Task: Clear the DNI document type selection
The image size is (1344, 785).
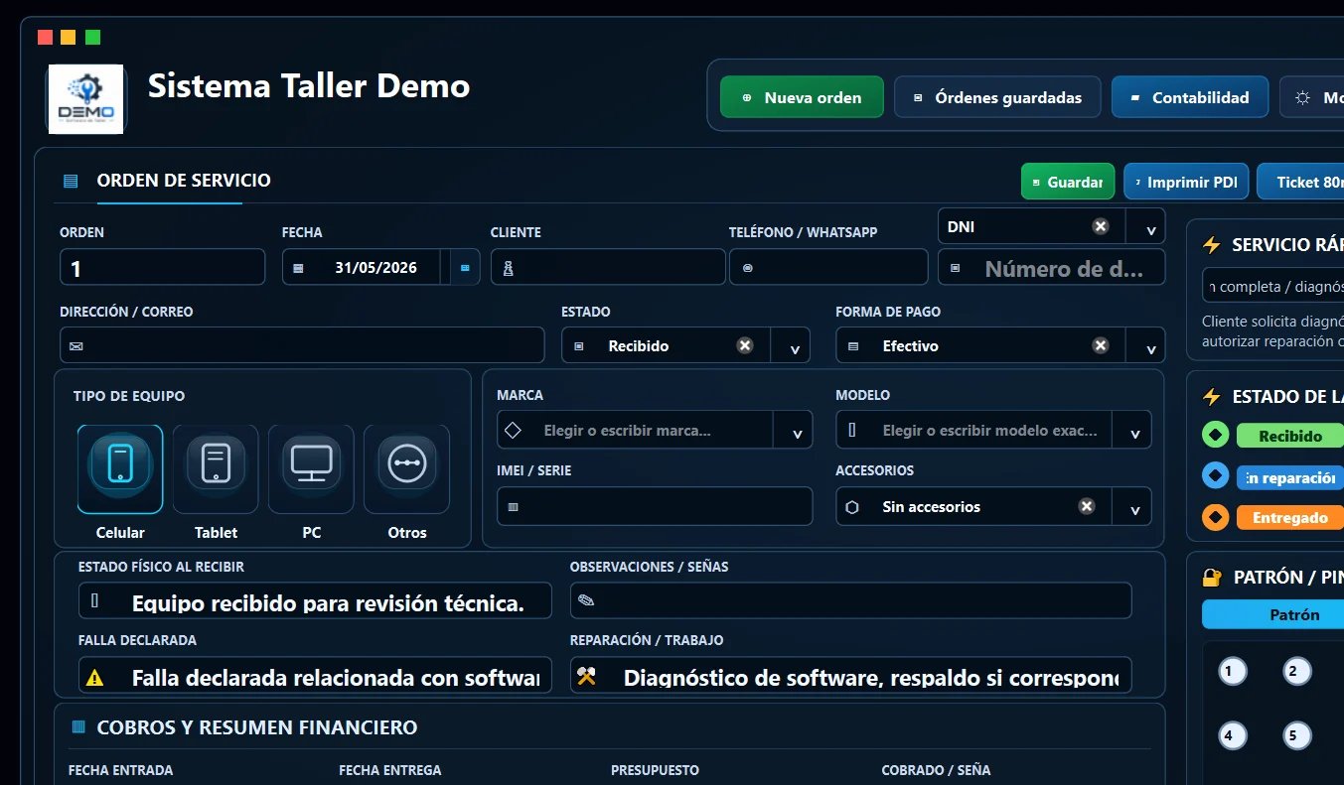Action: [1101, 226]
